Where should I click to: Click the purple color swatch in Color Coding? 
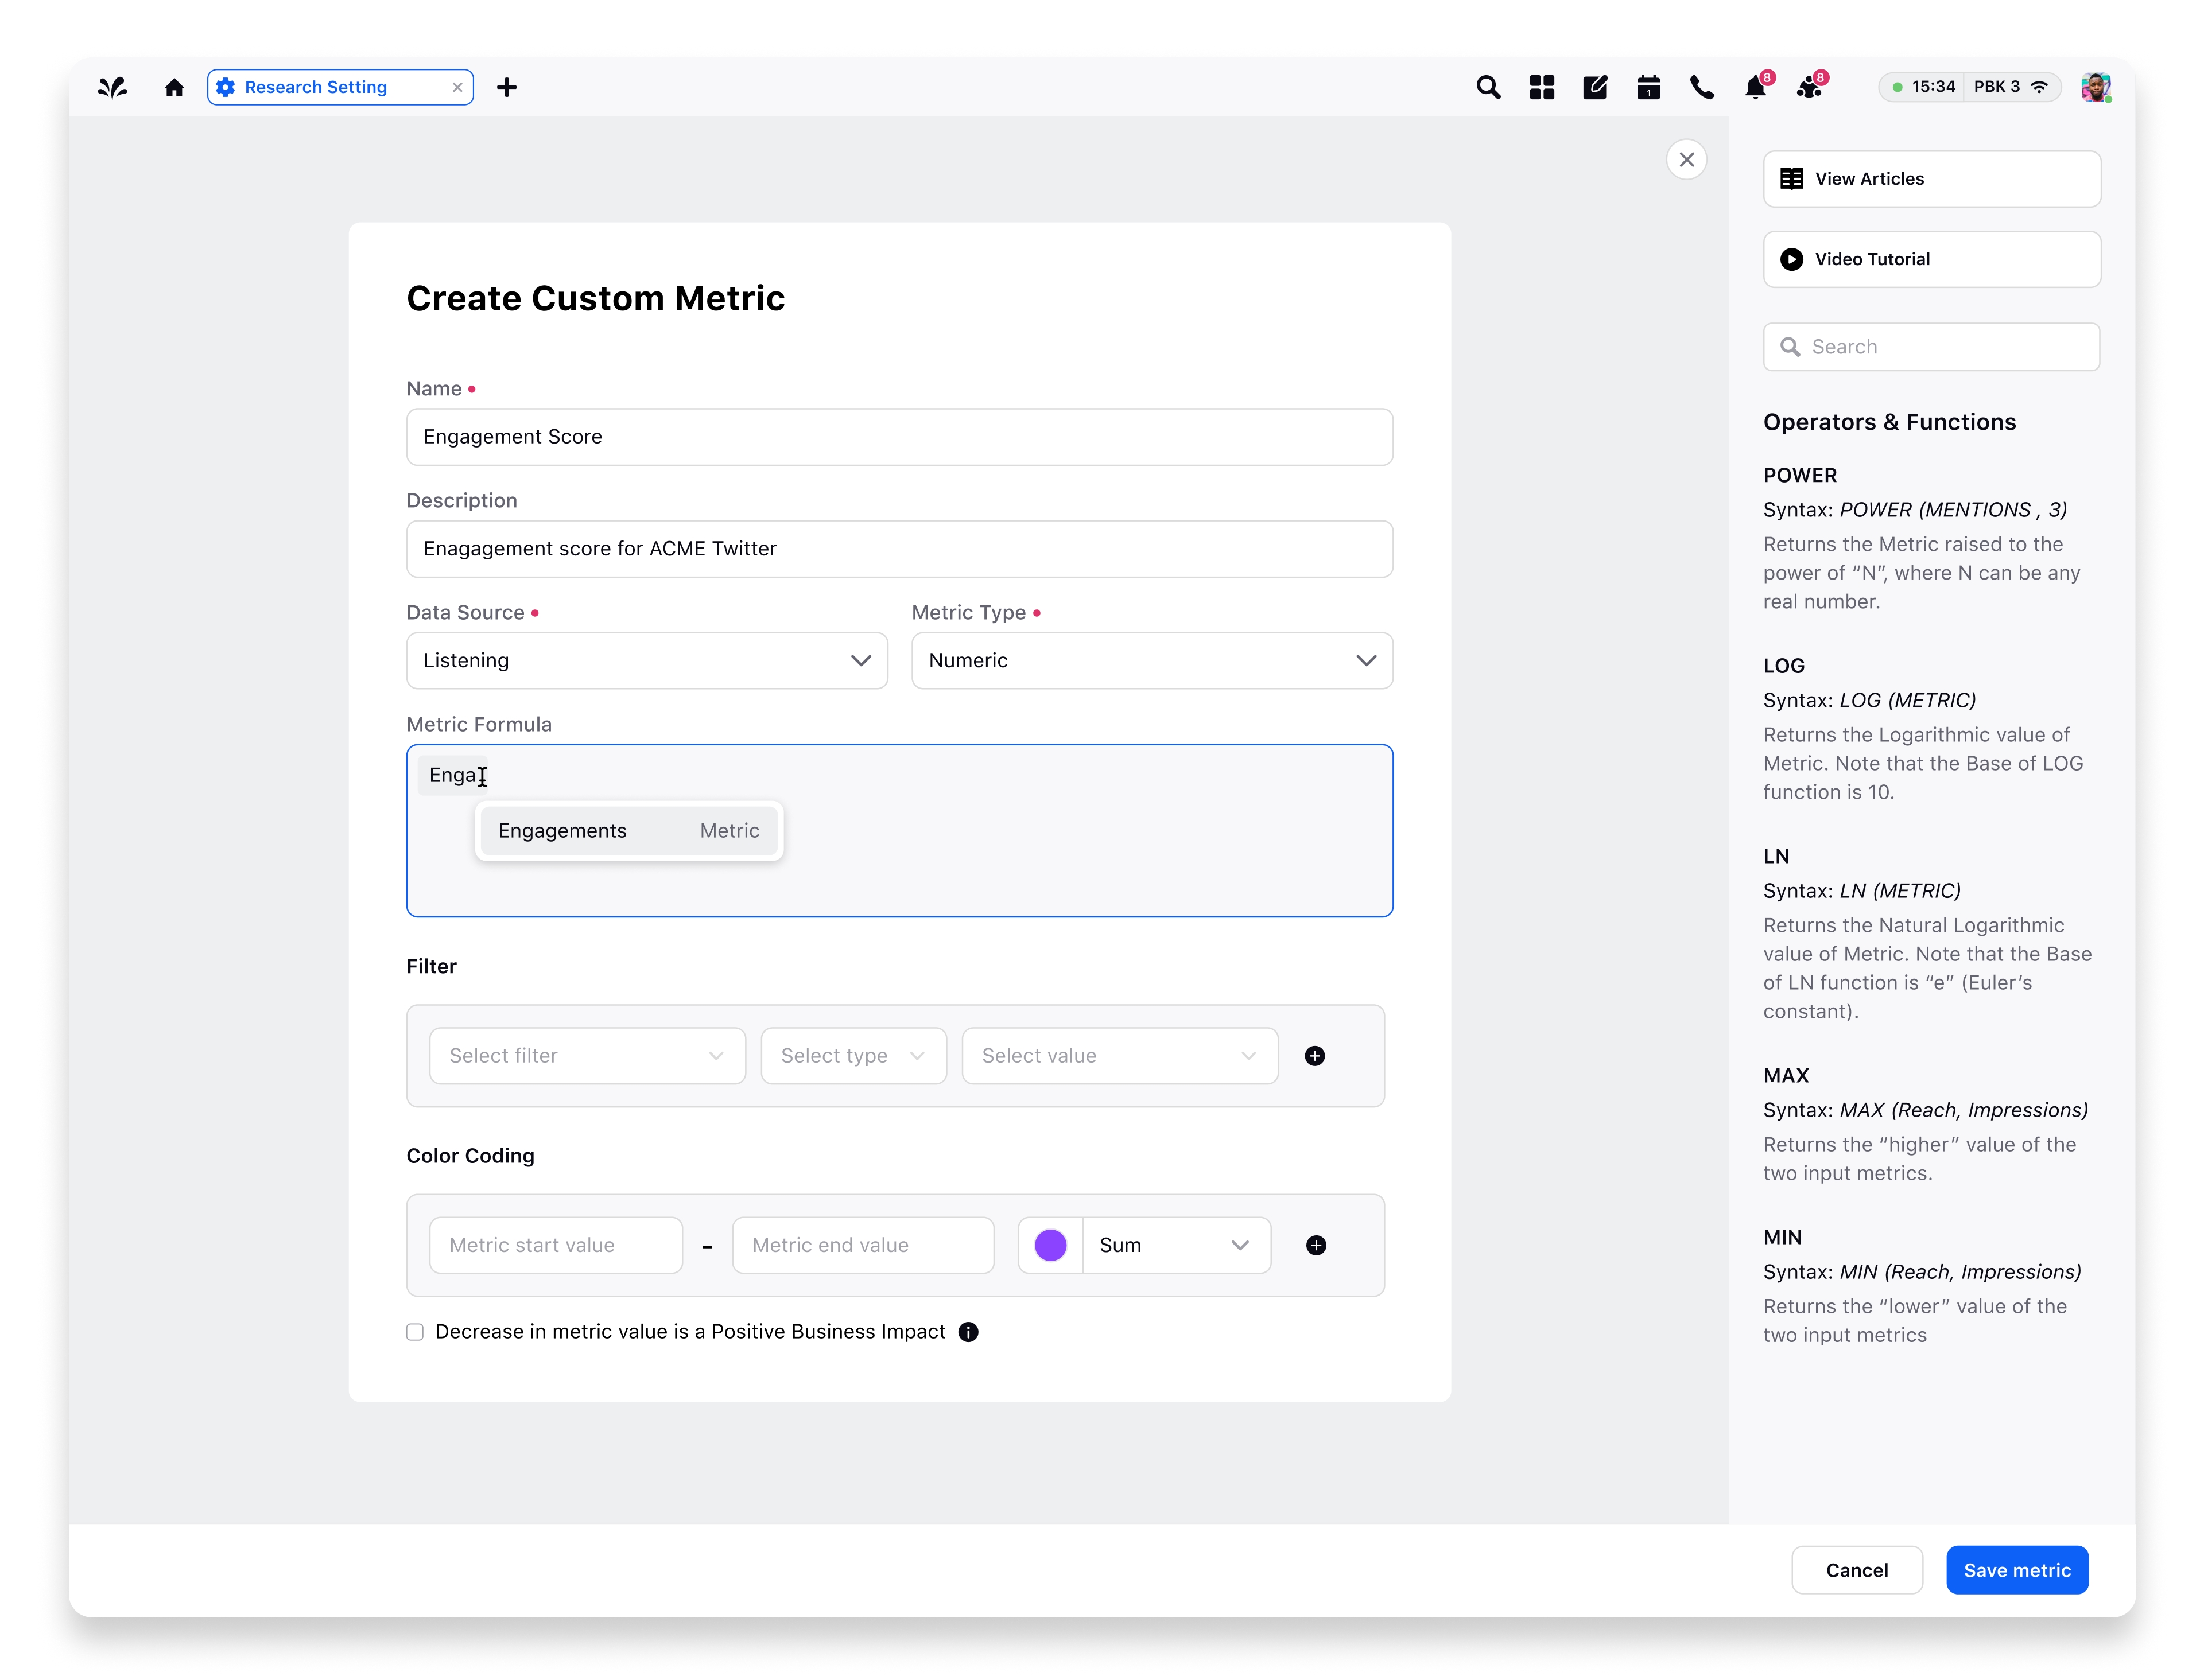(x=1049, y=1245)
